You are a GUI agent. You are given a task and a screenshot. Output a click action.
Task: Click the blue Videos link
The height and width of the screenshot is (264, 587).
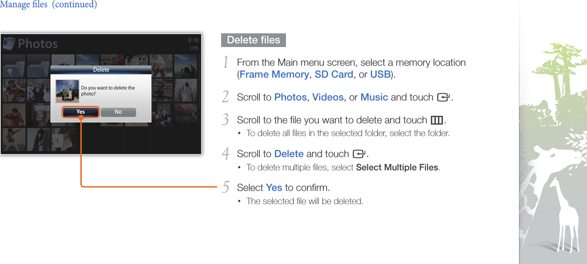(328, 97)
